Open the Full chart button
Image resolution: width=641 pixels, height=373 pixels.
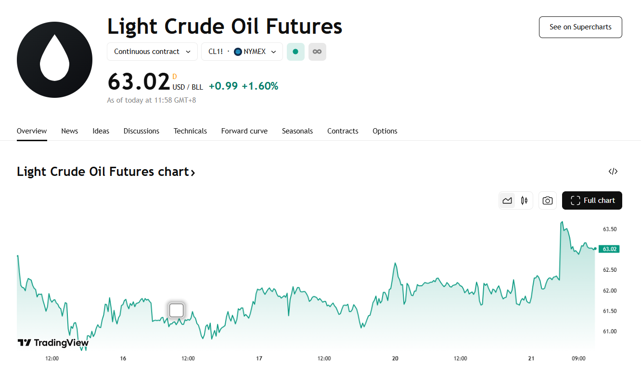click(x=592, y=200)
